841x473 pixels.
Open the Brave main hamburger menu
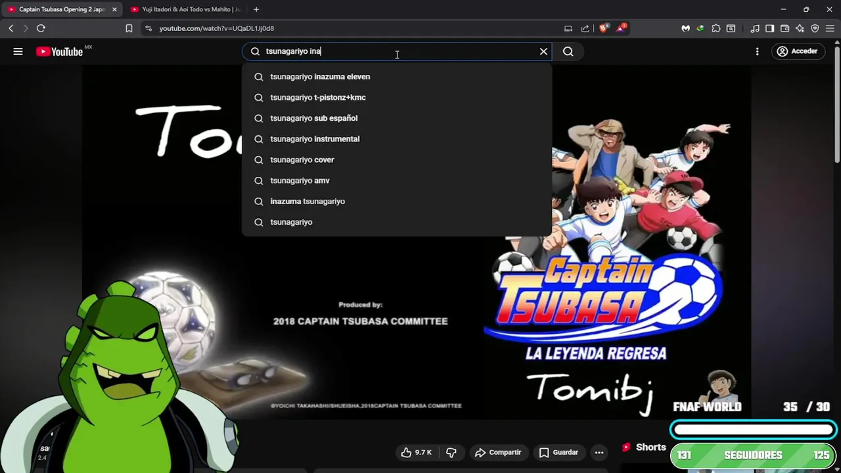pos(830,28)
